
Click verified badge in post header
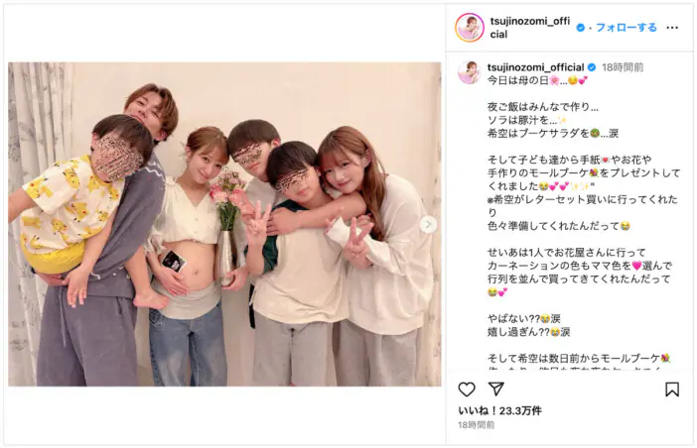coord(580,28)
